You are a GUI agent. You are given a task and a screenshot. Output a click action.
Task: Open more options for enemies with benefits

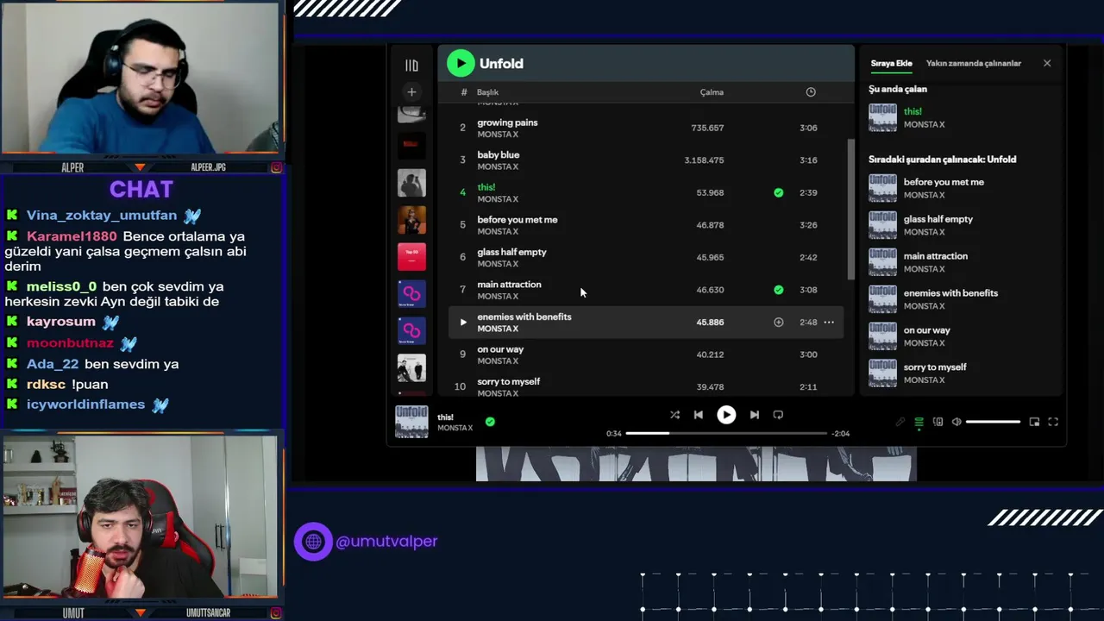(x=829, y=322)
